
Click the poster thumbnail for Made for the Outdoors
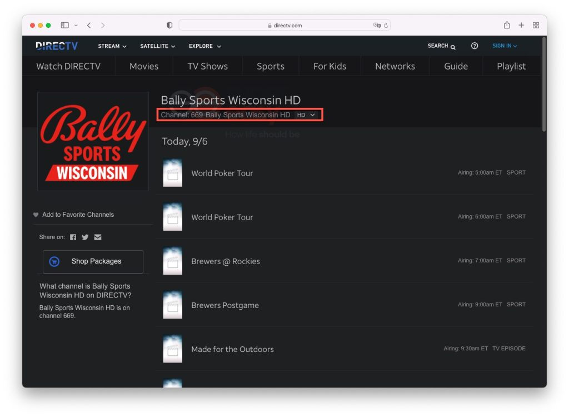173,349
